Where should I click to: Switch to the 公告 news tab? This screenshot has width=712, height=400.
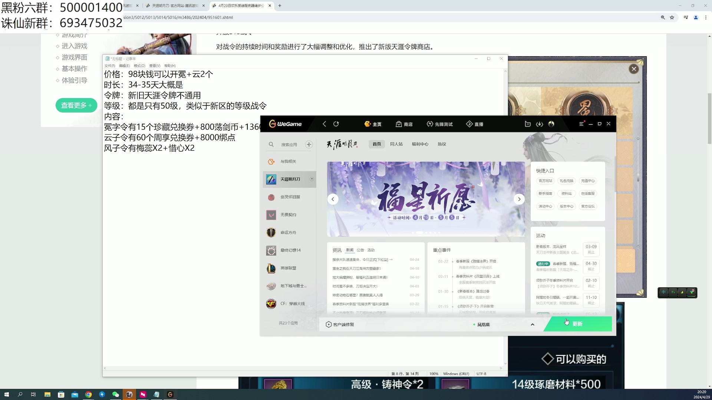(360, 250)
